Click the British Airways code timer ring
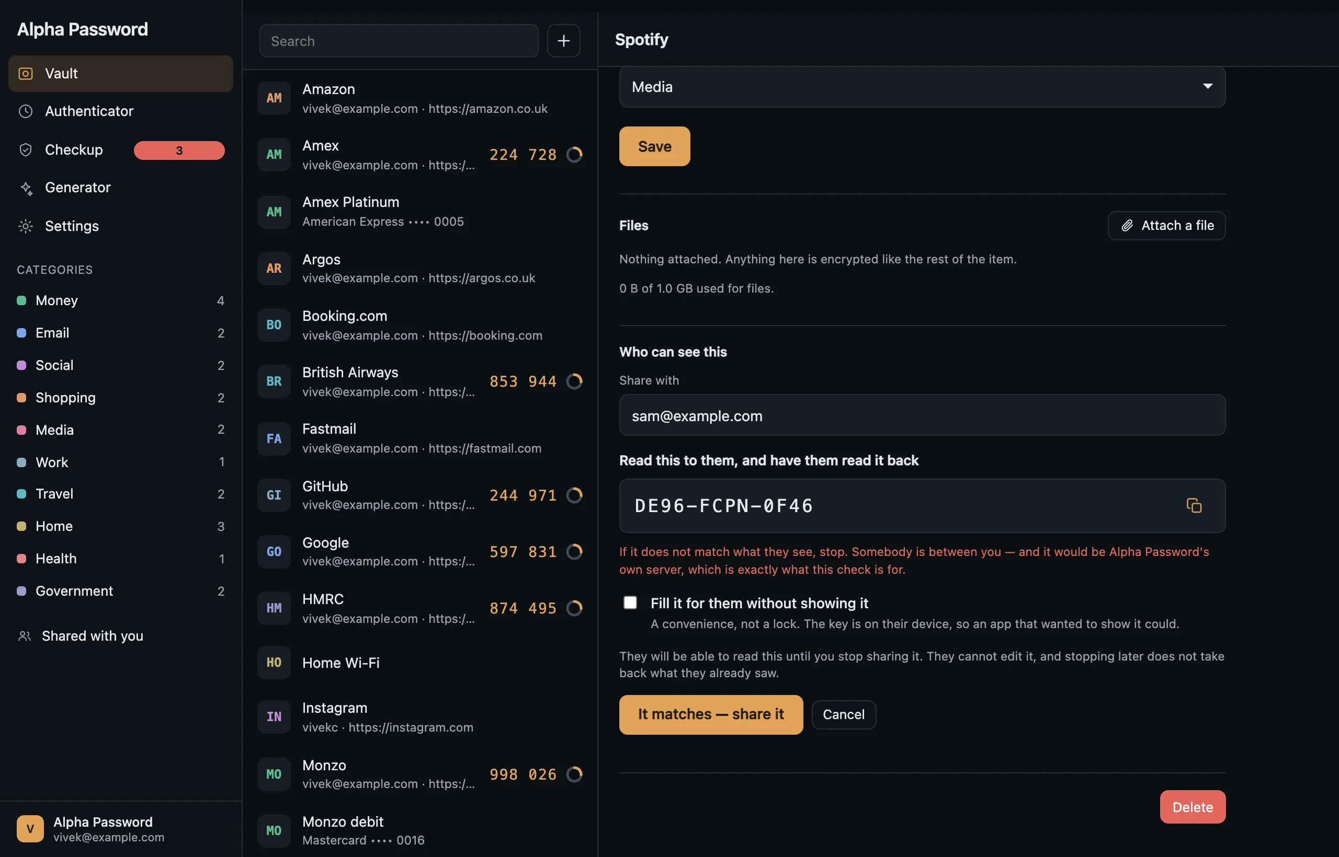This screenshot has height=857, width=1339. point(574,381)
